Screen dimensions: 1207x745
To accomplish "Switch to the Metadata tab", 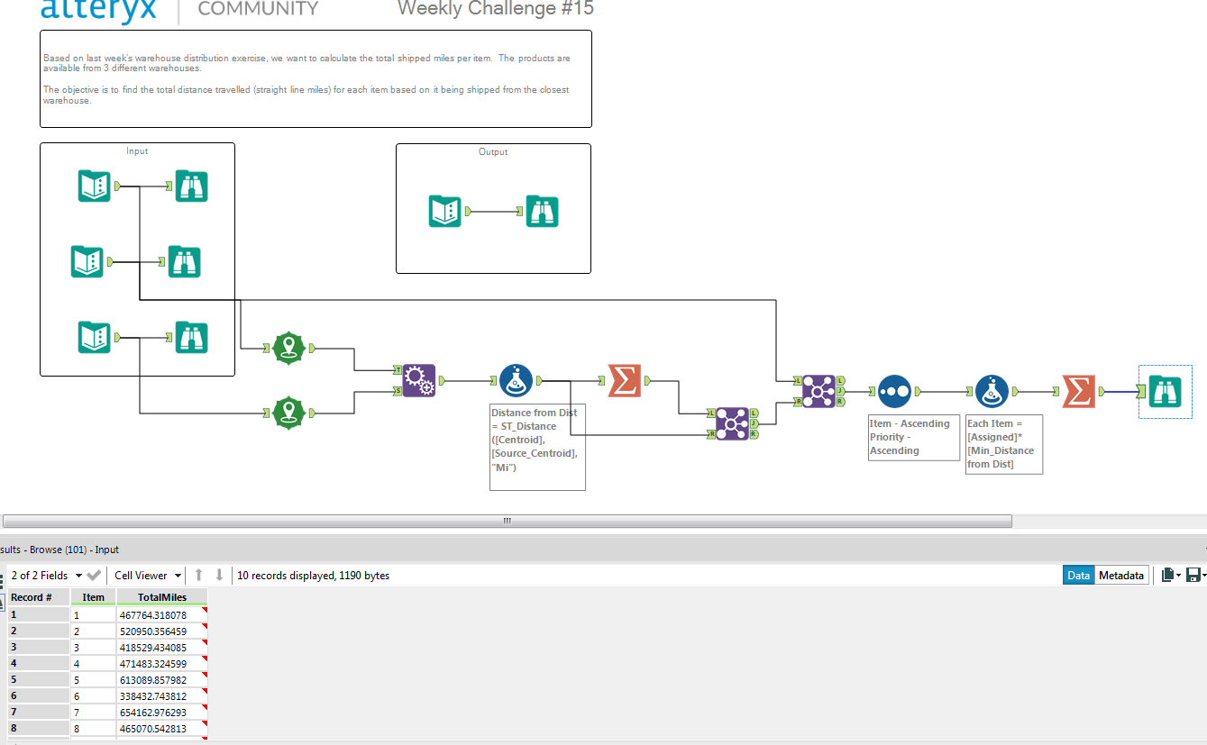I will [x=1123, y=575].
